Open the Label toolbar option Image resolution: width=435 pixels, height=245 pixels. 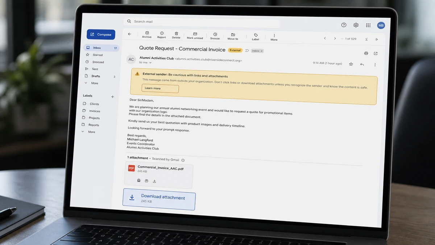tap(256, 37)
